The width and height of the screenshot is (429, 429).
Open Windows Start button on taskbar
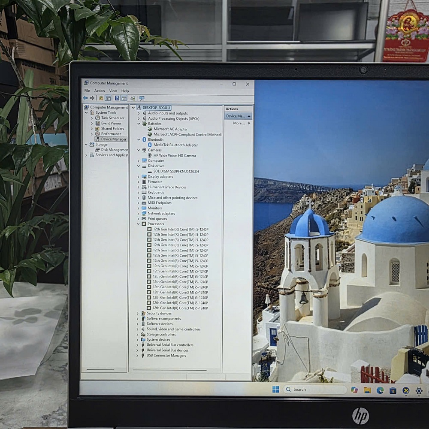tap(276, 389)
